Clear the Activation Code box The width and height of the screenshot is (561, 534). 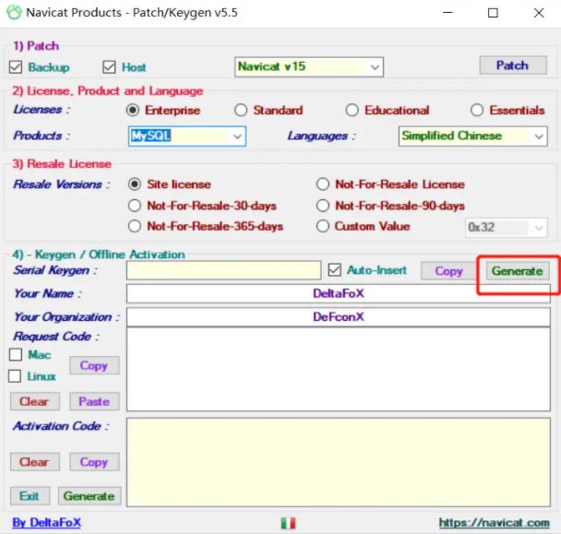pyautogui.click(x=35, y=462)
